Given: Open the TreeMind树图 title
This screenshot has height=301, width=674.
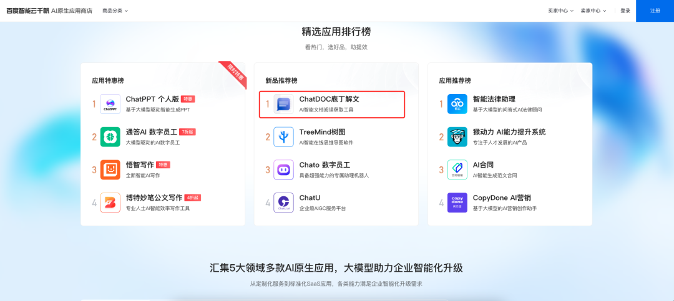Looking at the screenshot, I should (x=323, y=132).
